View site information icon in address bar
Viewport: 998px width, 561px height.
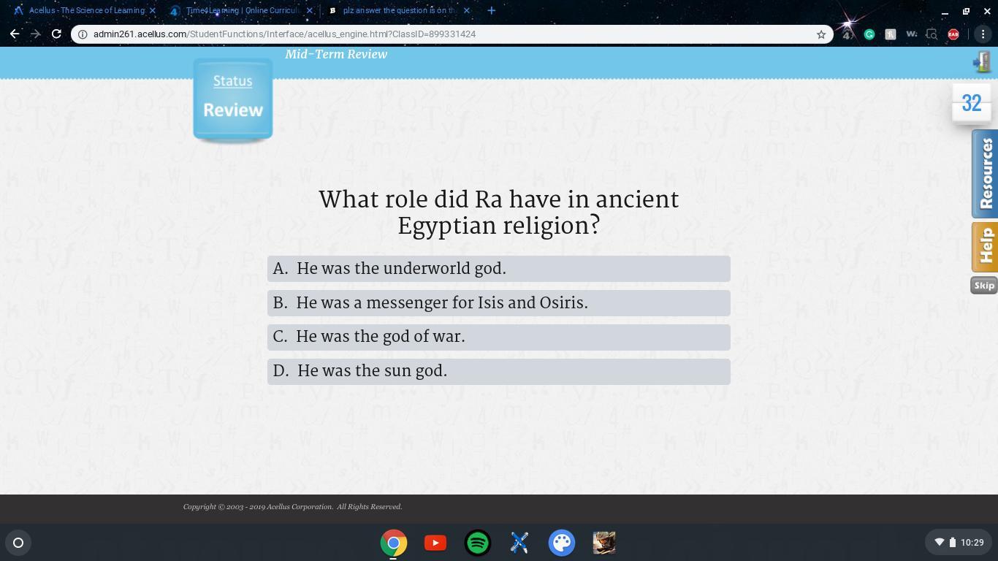pyautogui.click(x=83, y=34)
